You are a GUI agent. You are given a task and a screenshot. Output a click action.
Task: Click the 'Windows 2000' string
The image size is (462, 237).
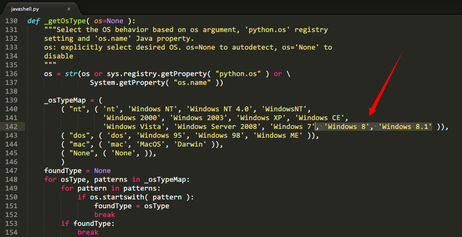point(132,118)
